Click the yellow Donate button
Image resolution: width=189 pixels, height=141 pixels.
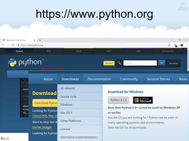point(109,63)
